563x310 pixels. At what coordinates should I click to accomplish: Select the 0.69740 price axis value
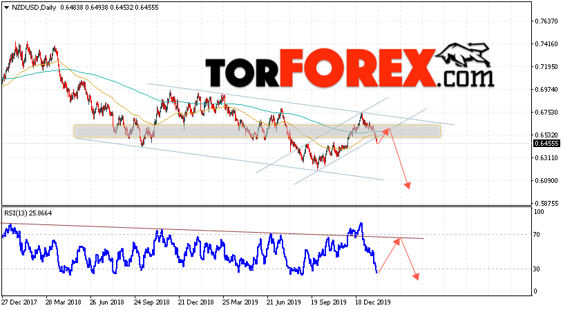546,90
